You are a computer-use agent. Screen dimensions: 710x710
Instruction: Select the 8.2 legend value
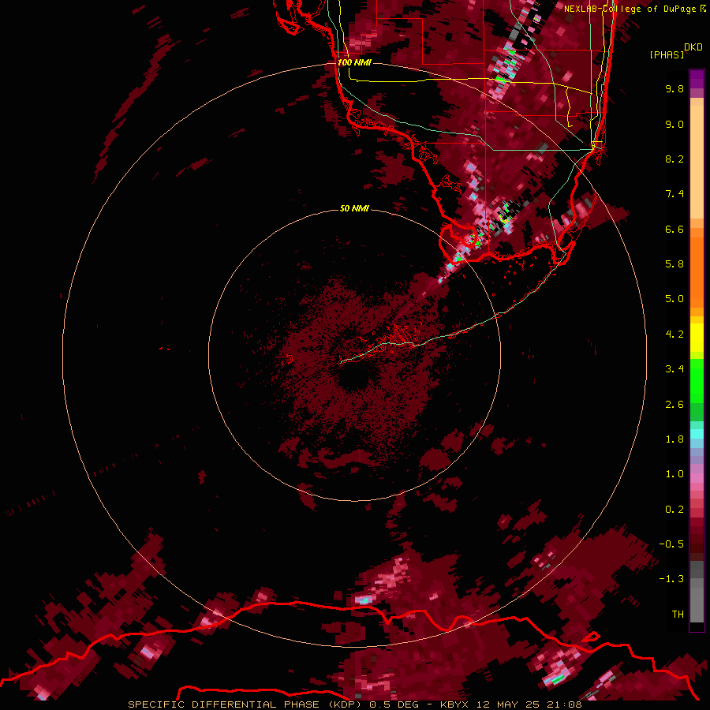(x=674, y=159)
